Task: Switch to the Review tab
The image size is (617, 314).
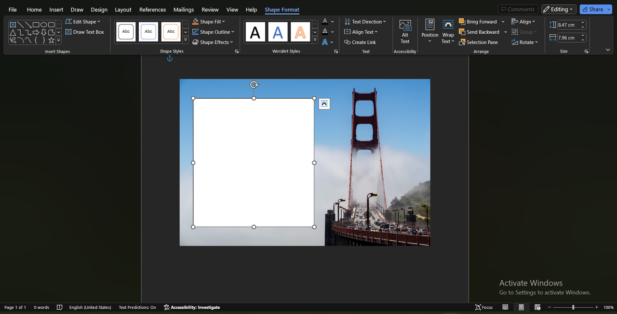Action: (210, 10)
